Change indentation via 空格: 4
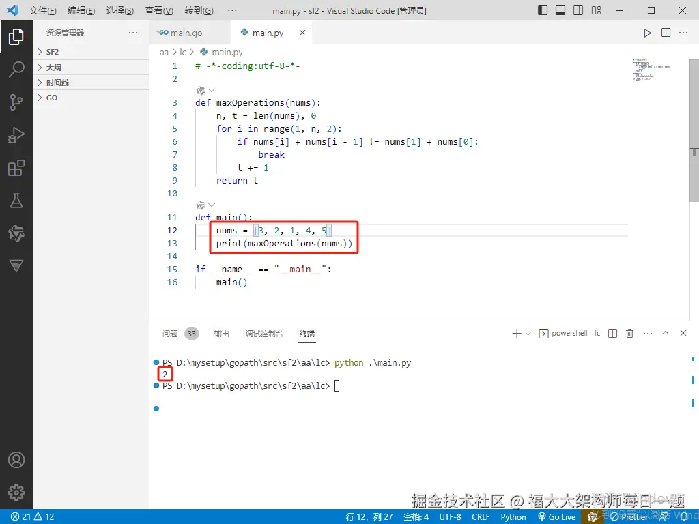Viewport: 699px width, 524px height. tap(416, 516)
